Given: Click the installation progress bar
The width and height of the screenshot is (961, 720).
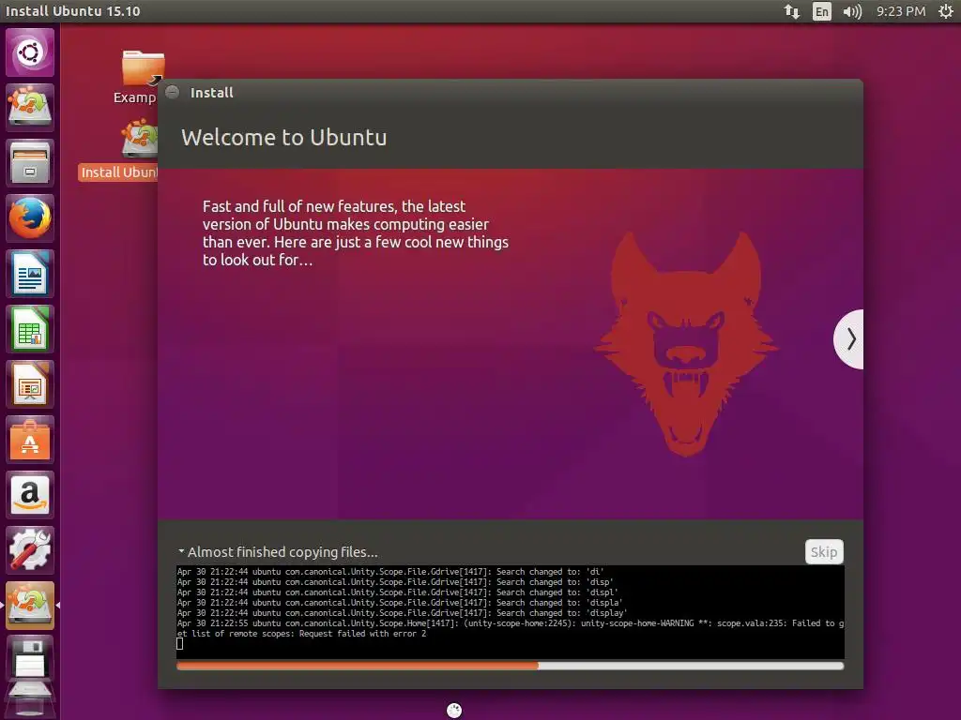Looking at the screenshot, I should click(510, 666).
